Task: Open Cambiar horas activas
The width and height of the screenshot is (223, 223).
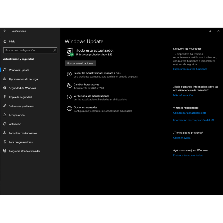Action: point(86,84)
